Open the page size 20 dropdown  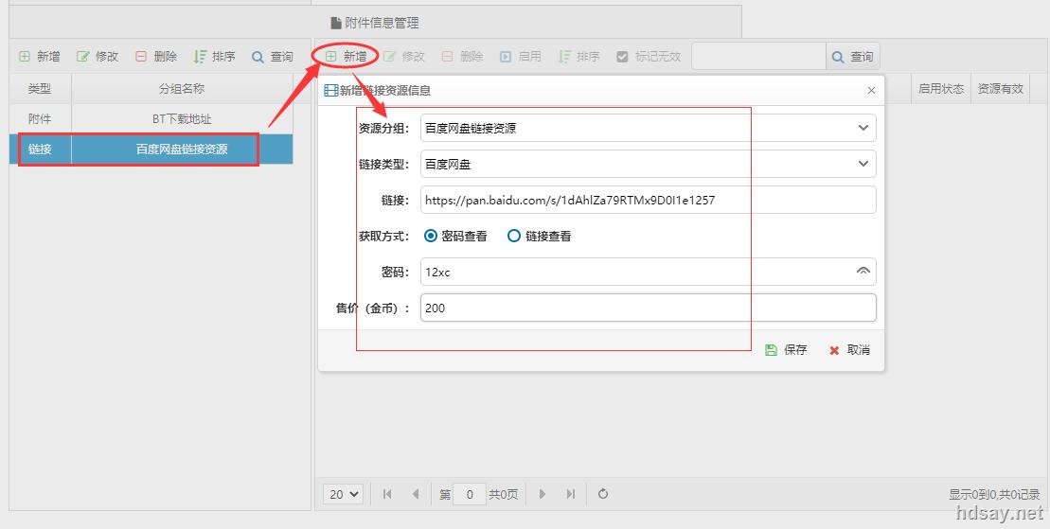(x=344, y=494)
